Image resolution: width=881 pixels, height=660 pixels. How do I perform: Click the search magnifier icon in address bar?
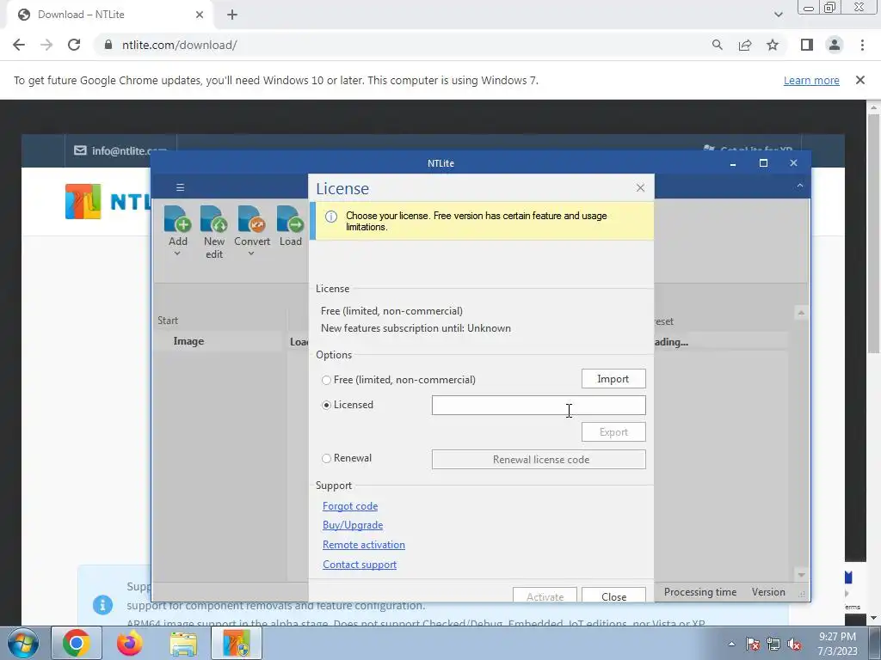click(x=717, y=45)
